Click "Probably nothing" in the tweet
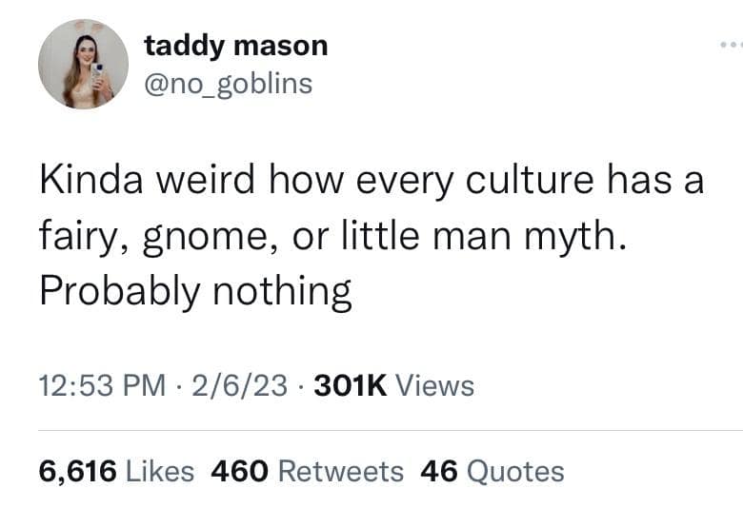 (x=195, y=292)
